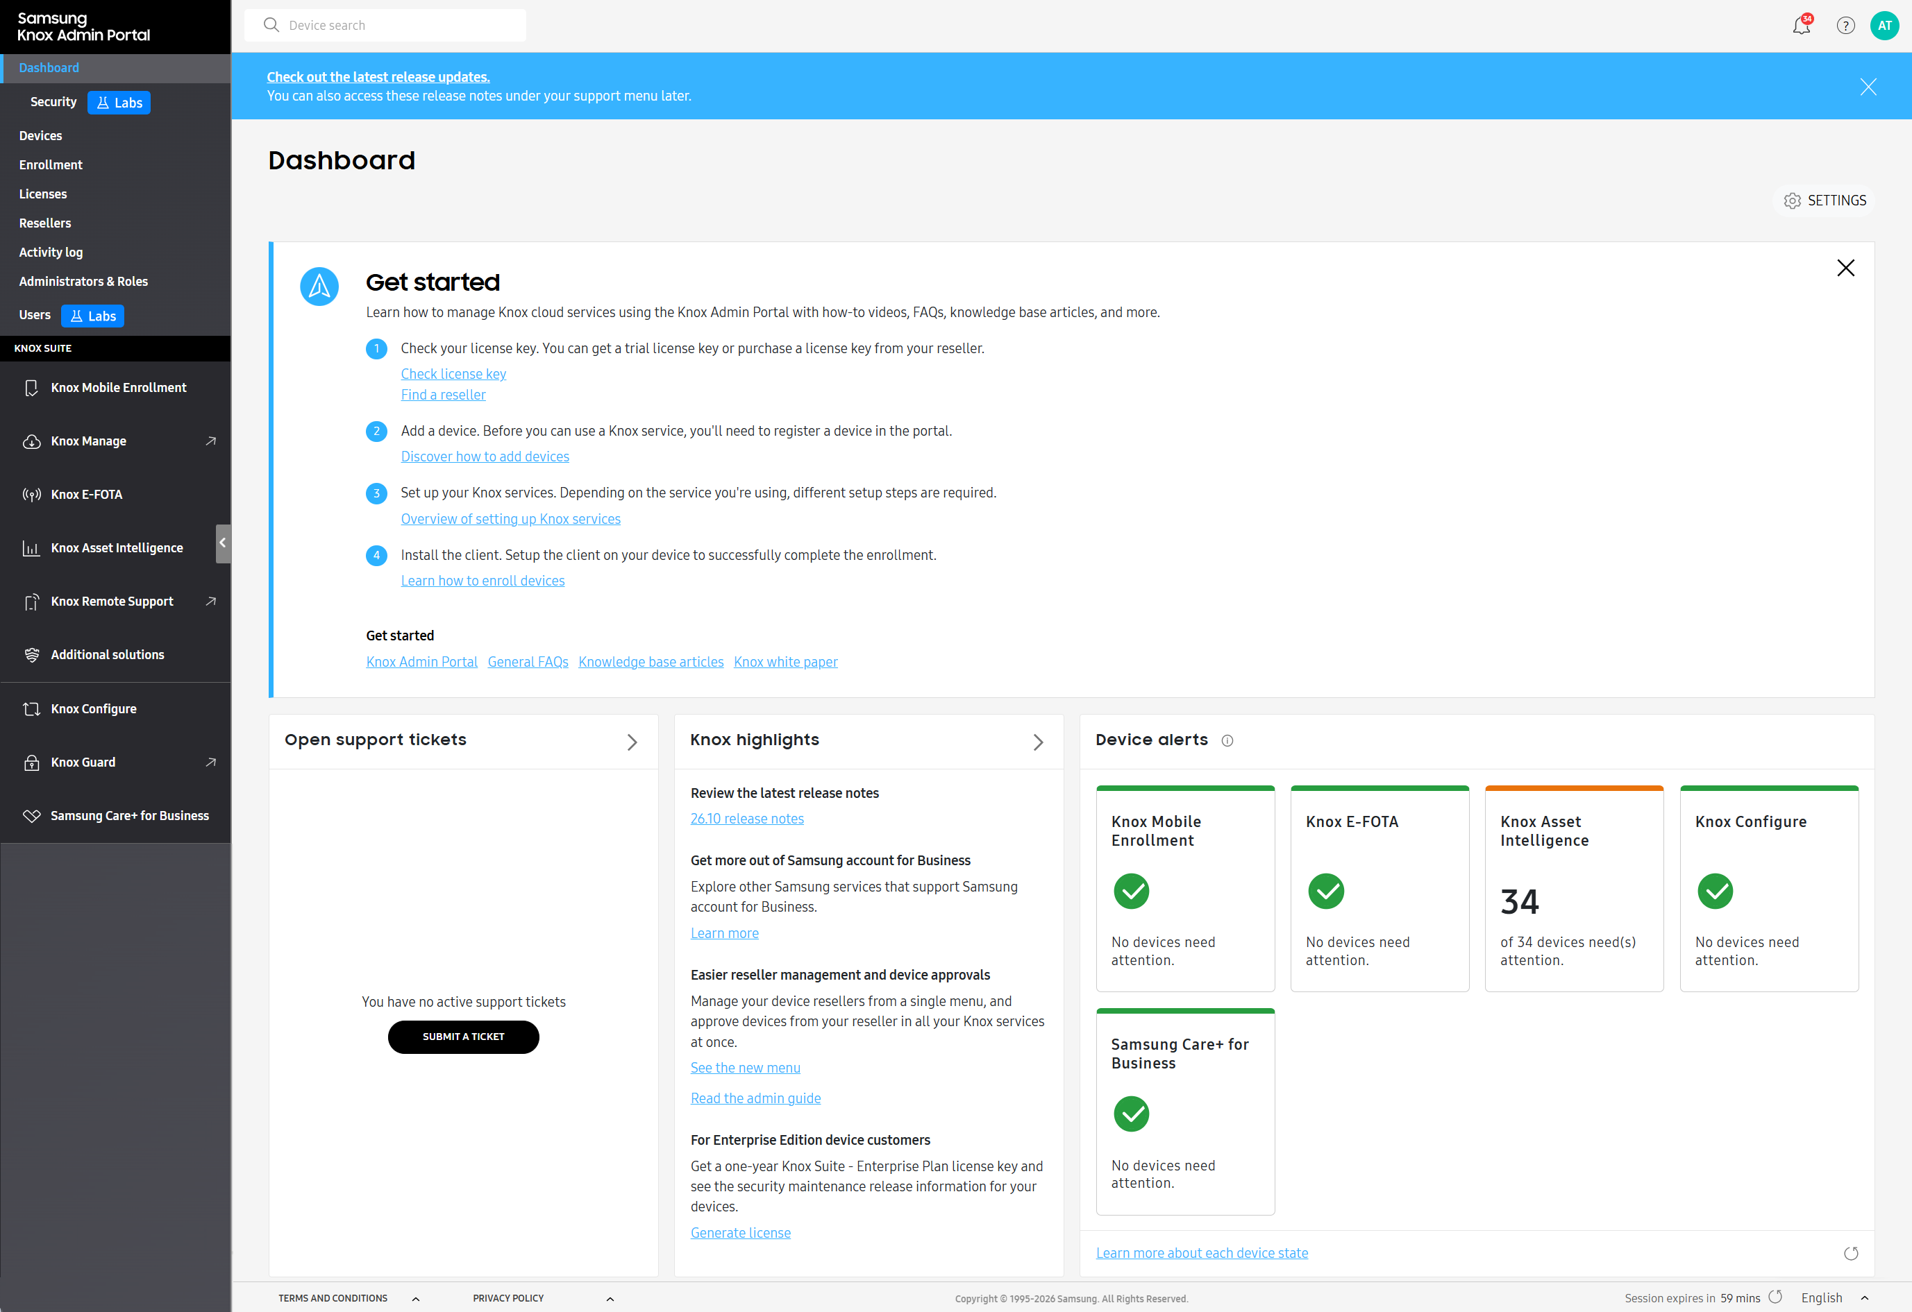Click the Device alerts info icon
1912x1312 pixels.
click(1227, 741)
